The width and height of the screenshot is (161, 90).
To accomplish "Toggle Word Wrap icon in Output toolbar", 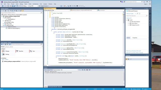I will pyautogui.click(x=90, y=70).
